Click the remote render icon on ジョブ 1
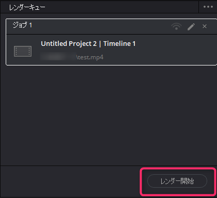The image size is (217, 198). tap(176, 26)
